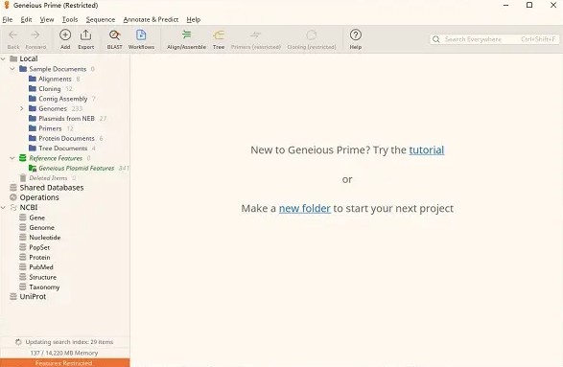Select the Plasmids from NEB folder
Viewport: 563px width, 367px height.
pos(67,119)
